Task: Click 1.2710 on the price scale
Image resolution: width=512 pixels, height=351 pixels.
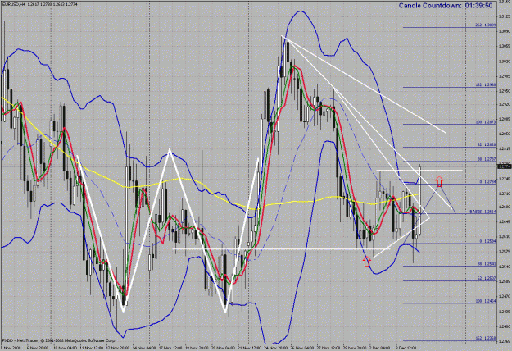Action: 504,194
